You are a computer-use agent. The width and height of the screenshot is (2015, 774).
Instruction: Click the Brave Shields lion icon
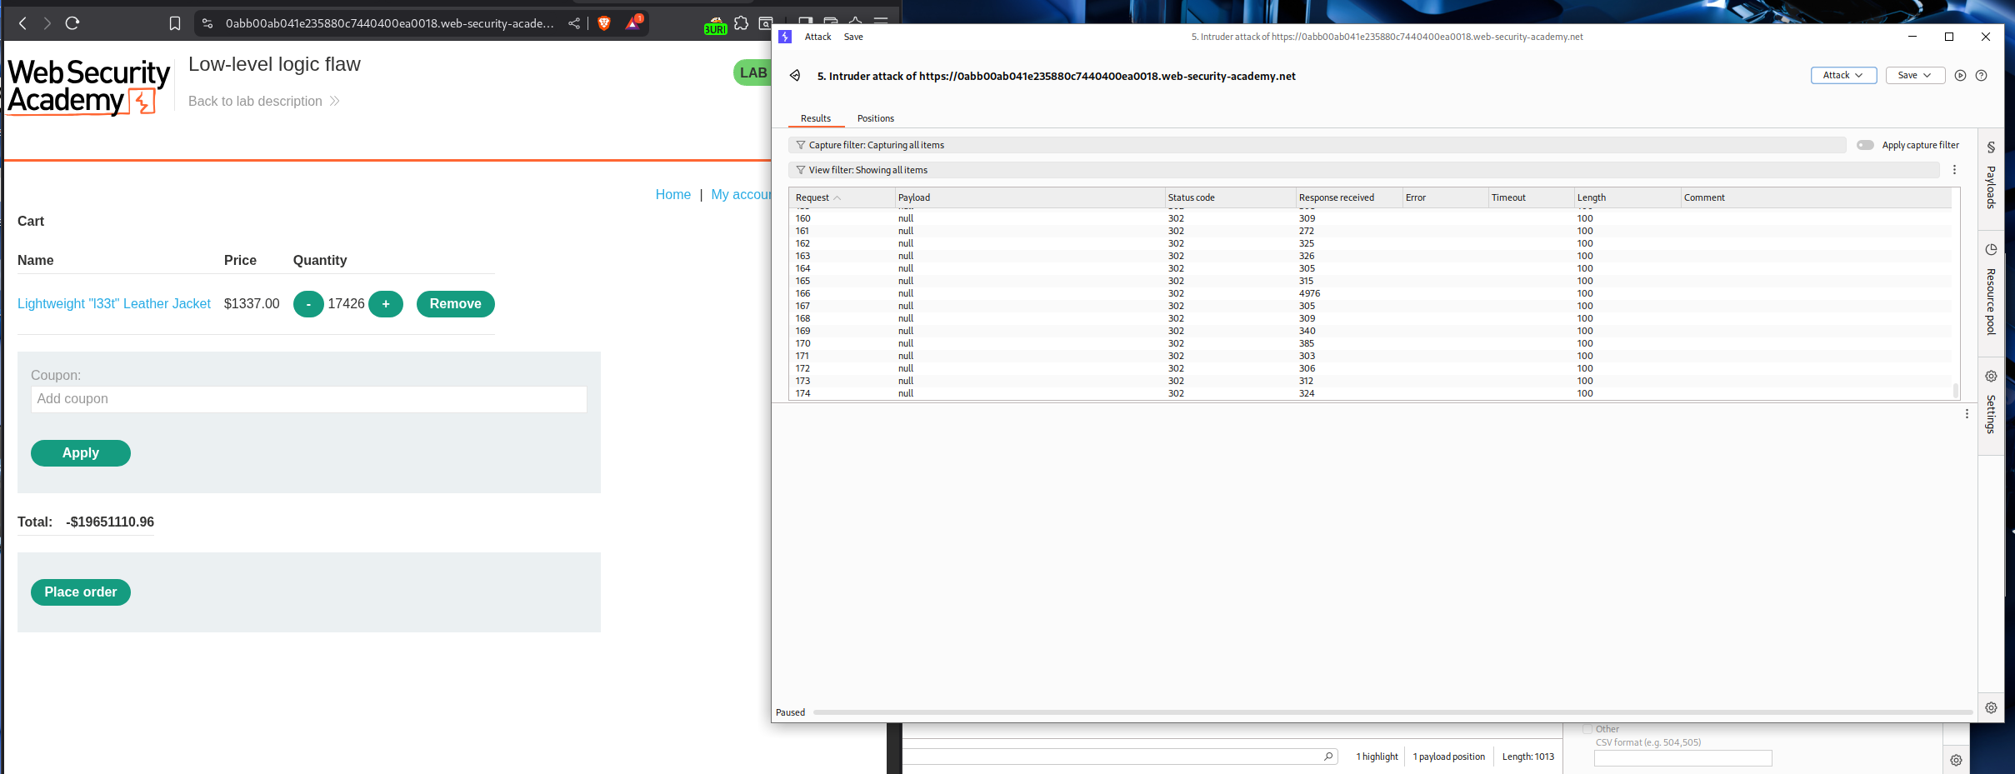pyautogui.click(x=604, y=23)
